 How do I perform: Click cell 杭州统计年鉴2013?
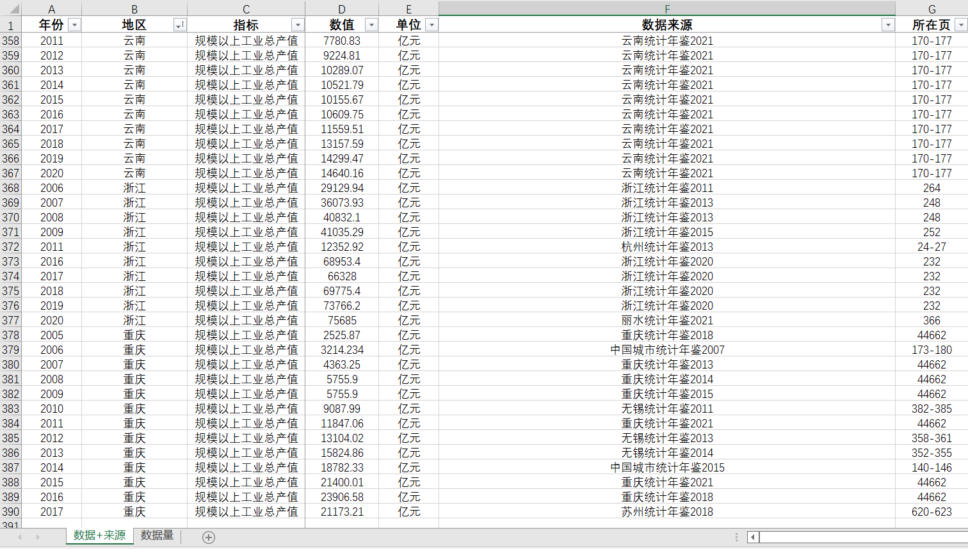(x=667, y=246)
